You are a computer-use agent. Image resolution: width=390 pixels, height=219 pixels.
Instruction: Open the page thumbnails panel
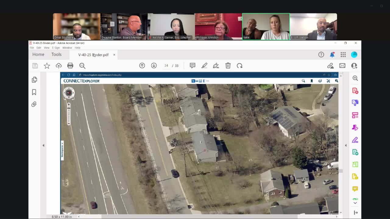pyautogui.click(x=34, y=80)
